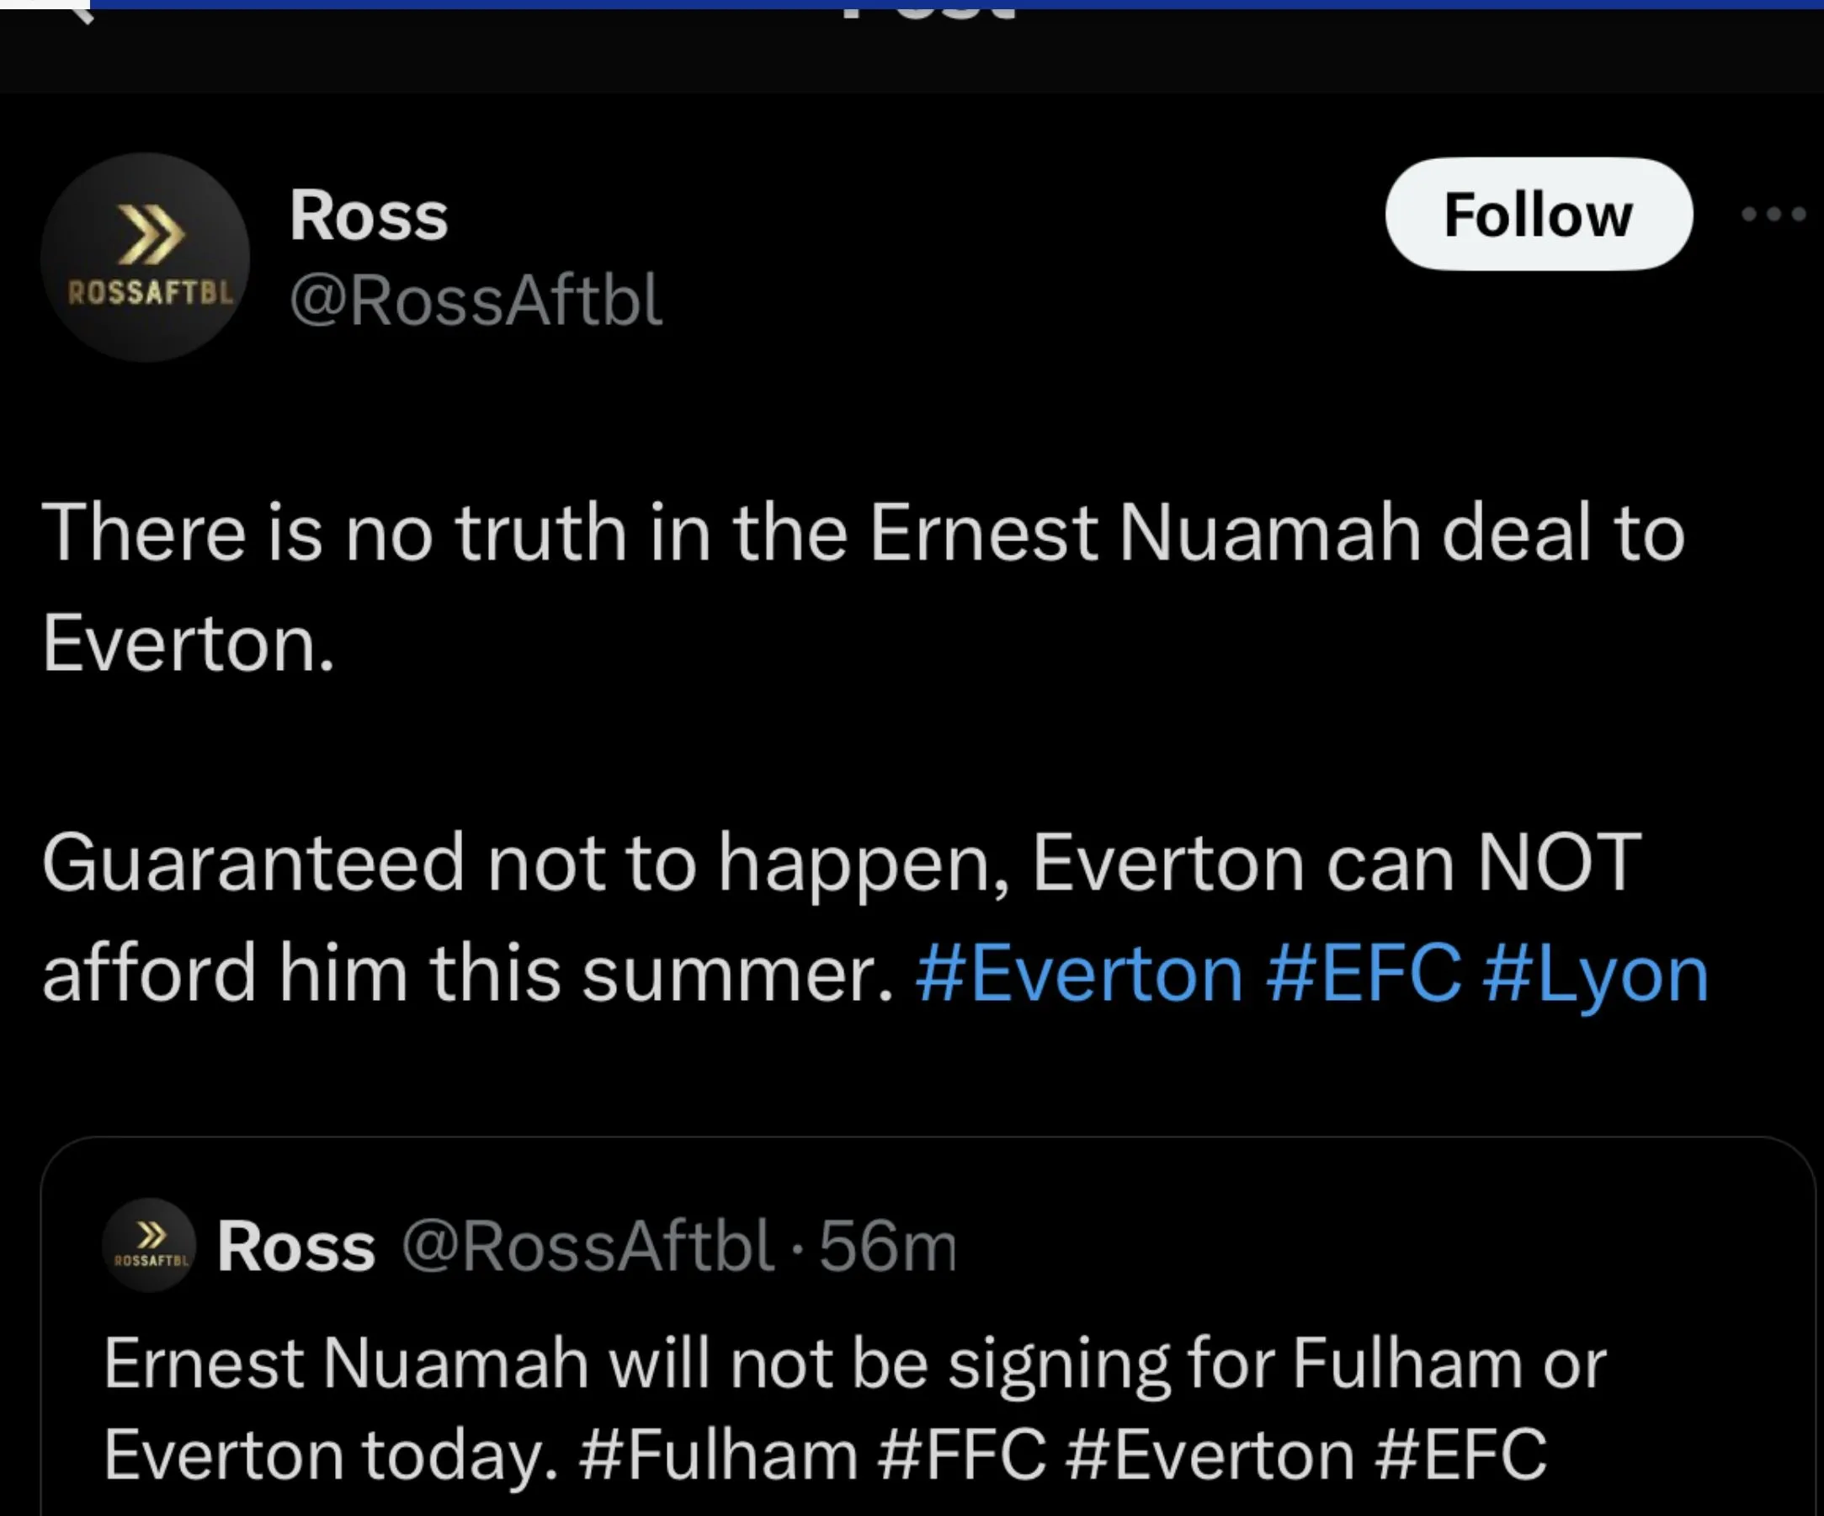Open the blue #Everton hashtag
The image size is (1824, 1516).
1079,974
